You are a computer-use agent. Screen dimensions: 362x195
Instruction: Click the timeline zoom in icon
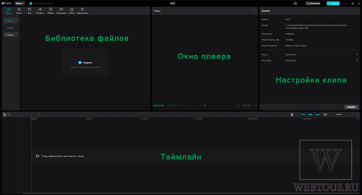pos(357,114)
